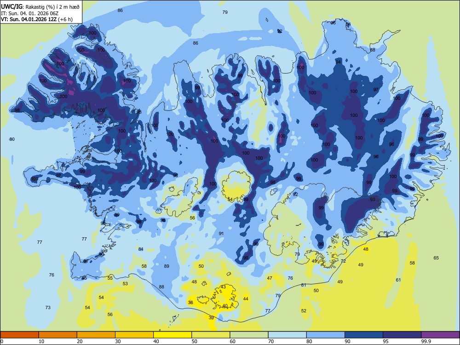Click map humidity value '47'
The width and height of the screenshot is (460, 345).
pyautogui.click(x=270, y=278)
